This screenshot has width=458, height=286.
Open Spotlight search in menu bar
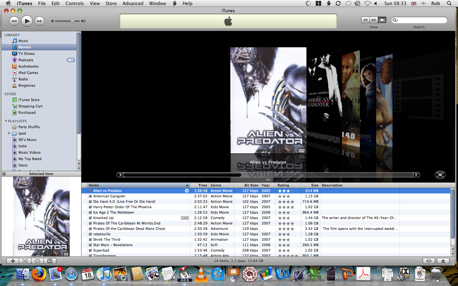pos(449,4)
